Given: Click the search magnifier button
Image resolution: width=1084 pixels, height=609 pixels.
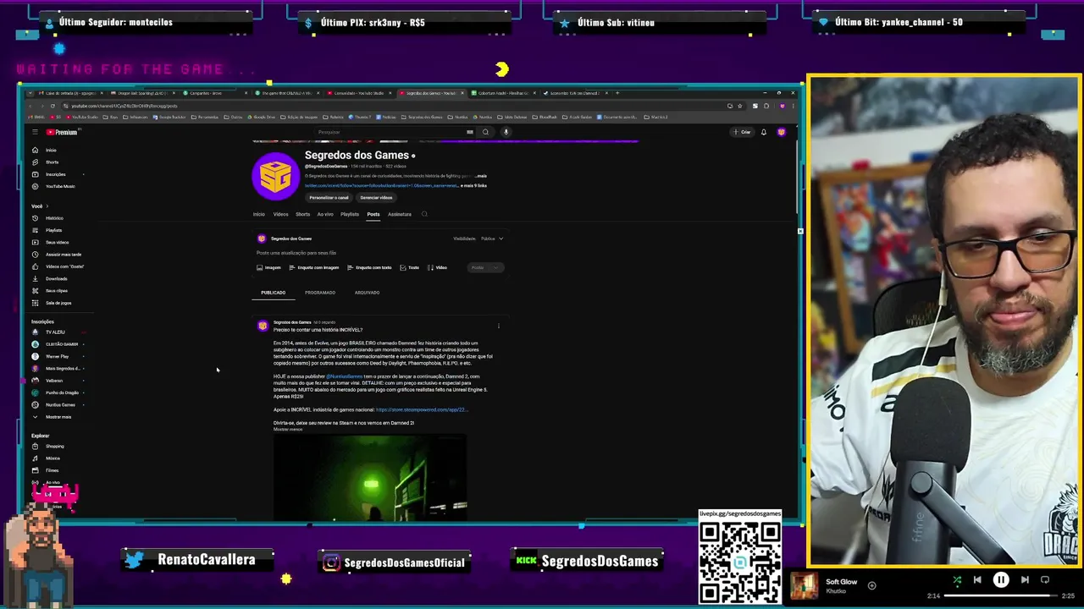Looking at the screenshot, I should click(x=485, y=132).
